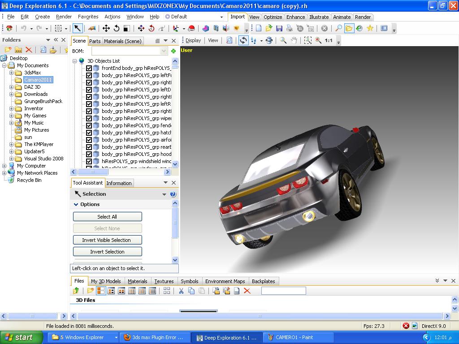The image size is (459, 344).
Task: Expand the My Computer tree node
Action: (x=4, y=166)
